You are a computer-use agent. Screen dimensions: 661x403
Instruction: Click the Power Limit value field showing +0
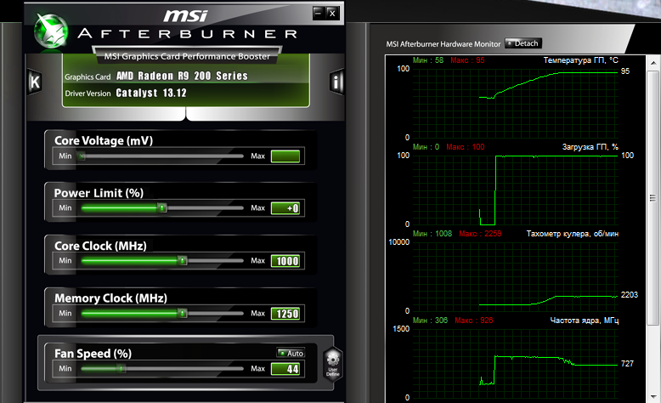285,208
